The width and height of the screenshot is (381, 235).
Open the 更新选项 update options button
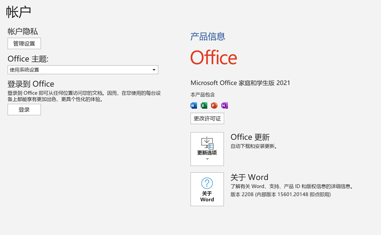pos(207,149)
